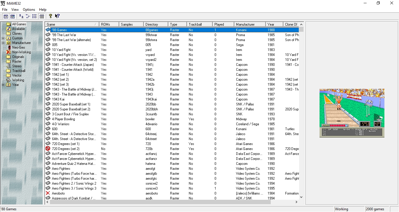The image size is (399, 212).
Task: Sort by the Directory column header
Action: 156,24
